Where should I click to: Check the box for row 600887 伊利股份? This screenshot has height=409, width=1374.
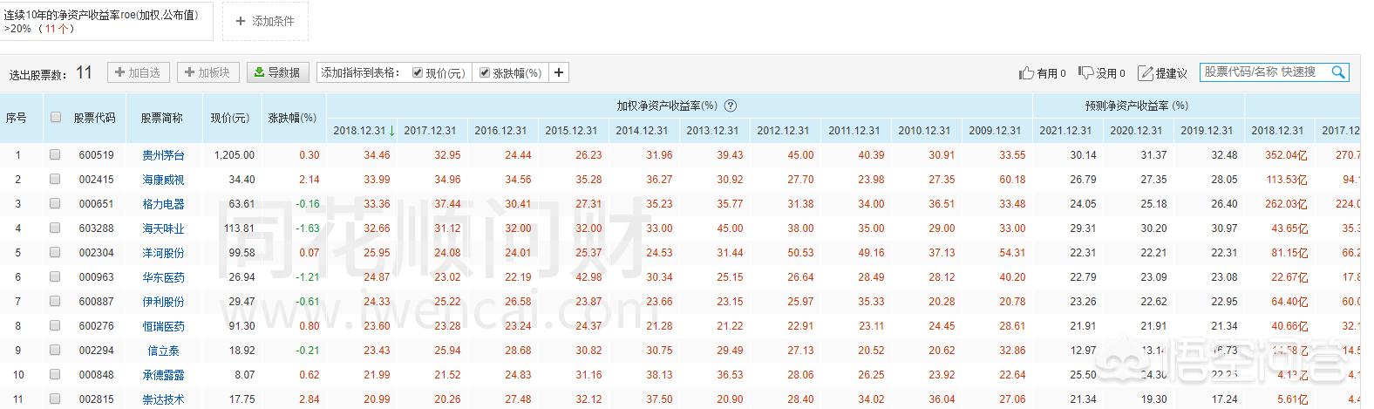pos(55,301)
